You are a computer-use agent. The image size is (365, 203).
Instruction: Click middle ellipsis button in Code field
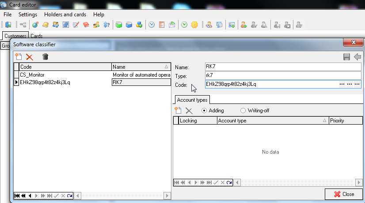coord(350,84)
